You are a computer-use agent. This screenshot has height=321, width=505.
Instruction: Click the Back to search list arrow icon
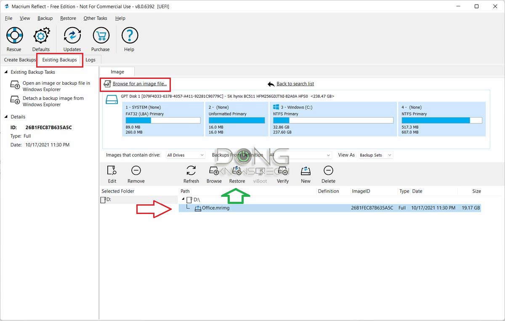click(271, 84)
